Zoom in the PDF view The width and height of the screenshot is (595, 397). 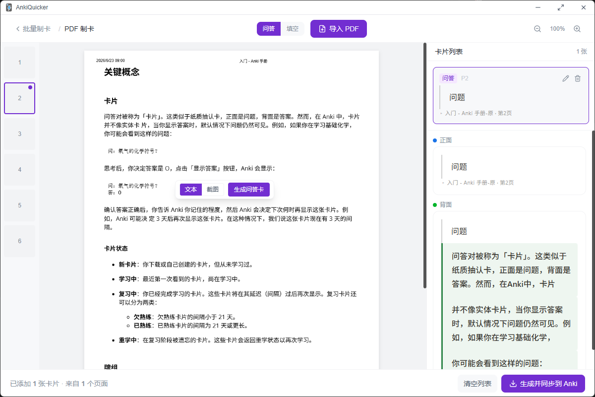[x=577, y=29]
